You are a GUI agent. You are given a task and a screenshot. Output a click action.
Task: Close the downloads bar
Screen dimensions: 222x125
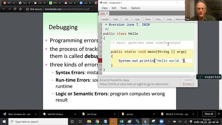point(219,114)
